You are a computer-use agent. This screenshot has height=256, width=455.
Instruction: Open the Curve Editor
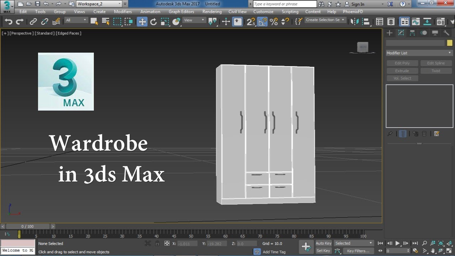(x=416, y=22)
